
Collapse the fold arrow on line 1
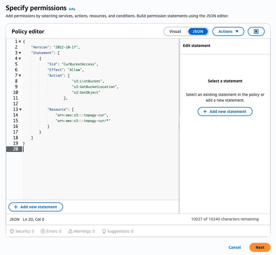point(20,42)
